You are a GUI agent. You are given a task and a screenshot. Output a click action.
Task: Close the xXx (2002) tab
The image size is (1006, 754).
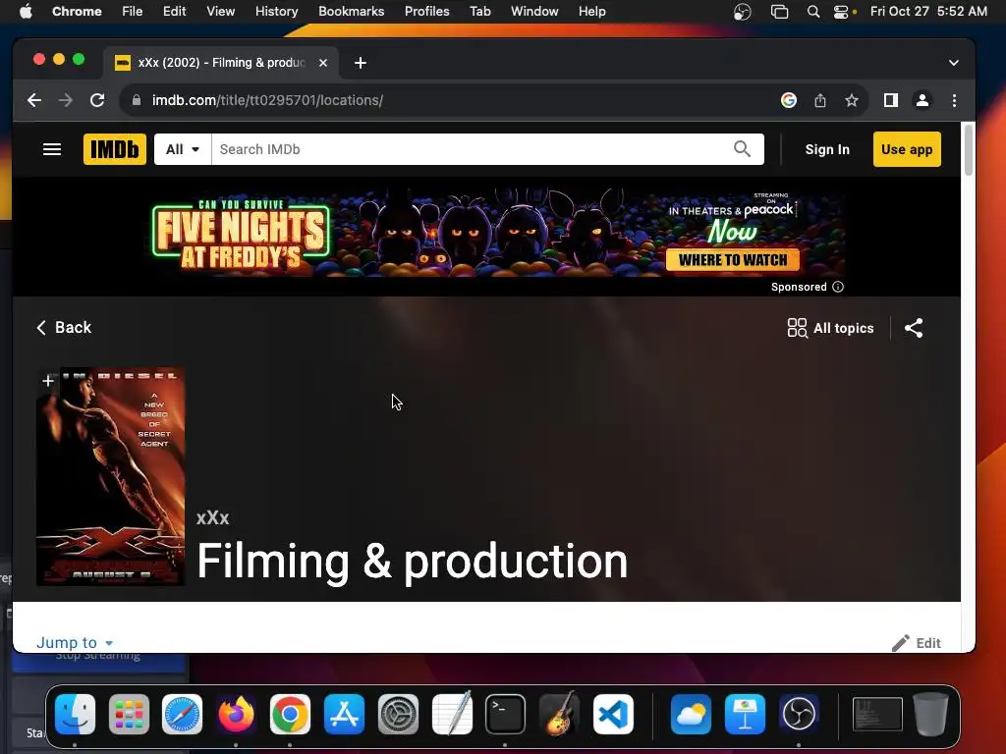(x=323, y=62)
